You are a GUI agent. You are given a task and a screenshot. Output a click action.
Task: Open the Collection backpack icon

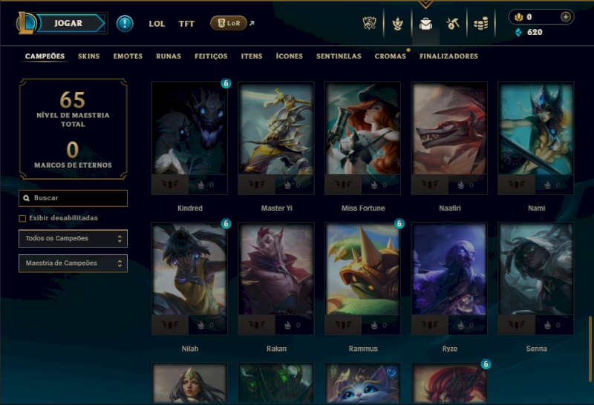[x=425, y=24]
